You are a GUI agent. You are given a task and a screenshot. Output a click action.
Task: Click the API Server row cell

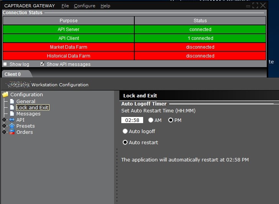[x=69, y=29]
